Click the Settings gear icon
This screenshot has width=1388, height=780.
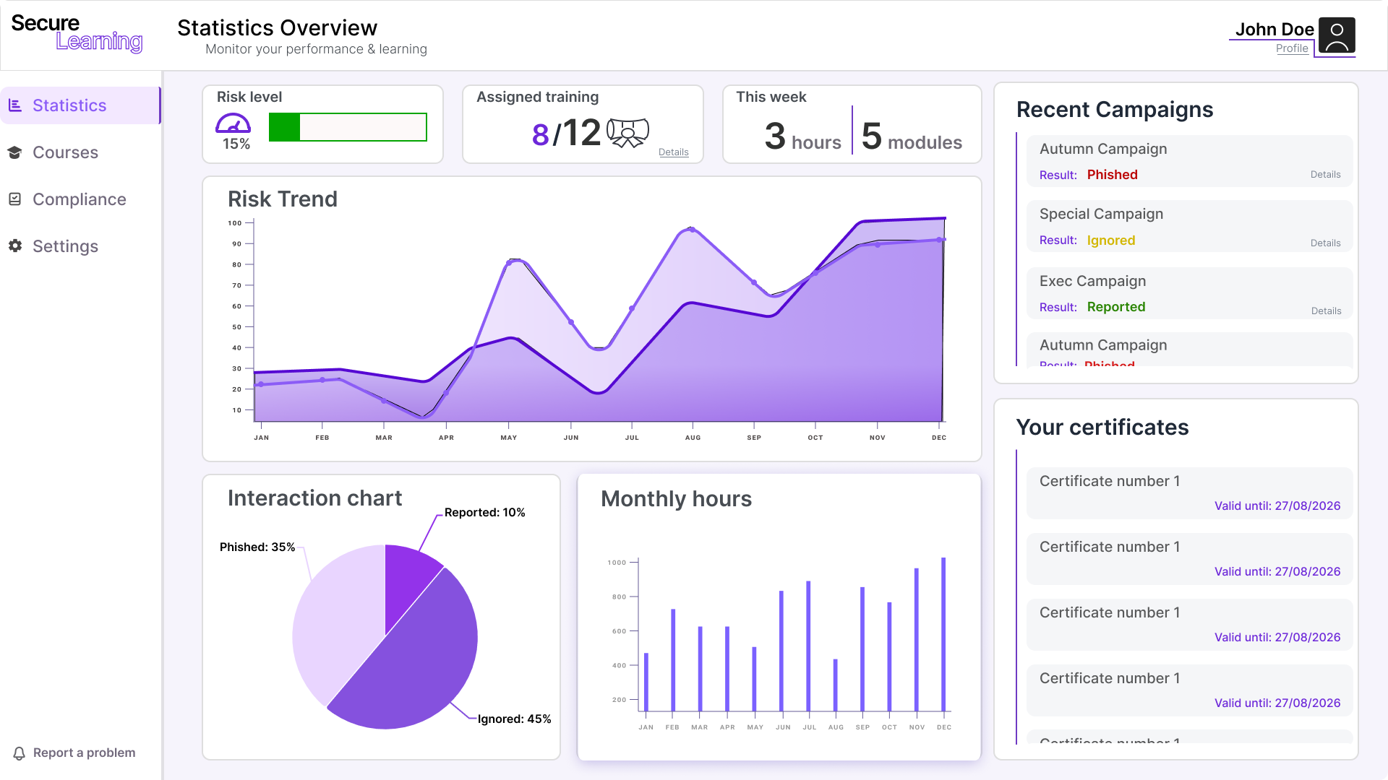tap(15, 246)
